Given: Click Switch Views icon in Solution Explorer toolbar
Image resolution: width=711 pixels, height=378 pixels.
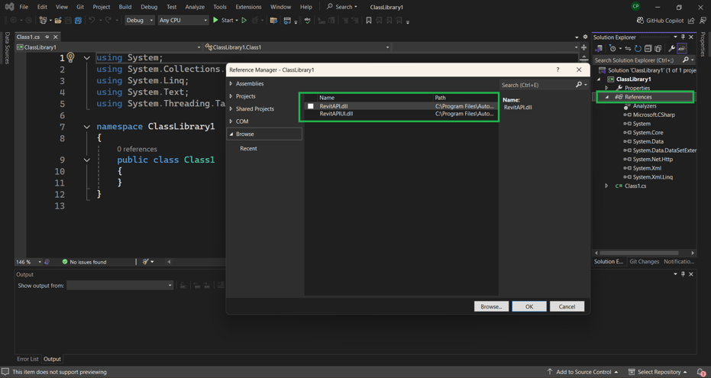Looking at the screenshot, I should click(599, 49).
